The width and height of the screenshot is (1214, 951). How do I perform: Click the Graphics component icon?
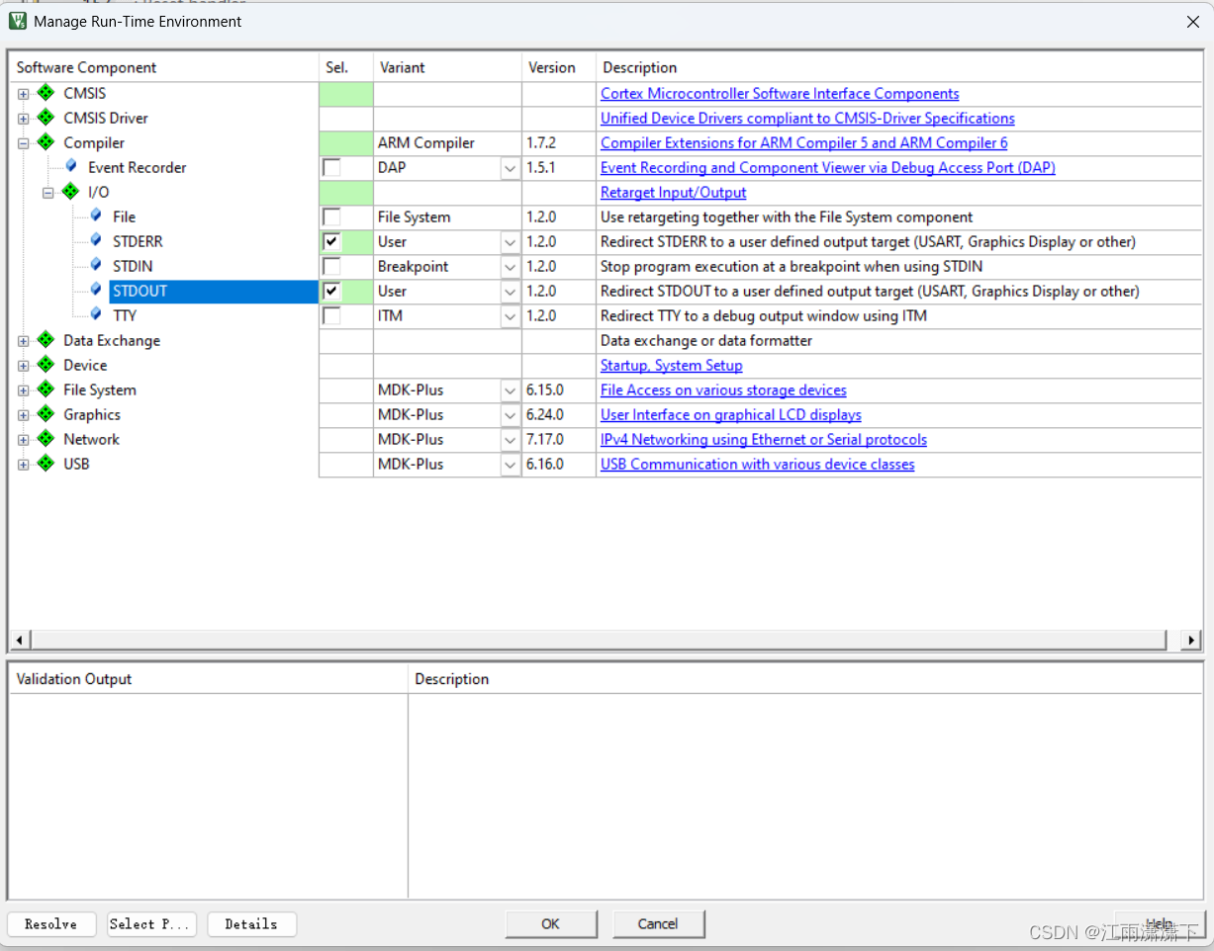point(46,414)
